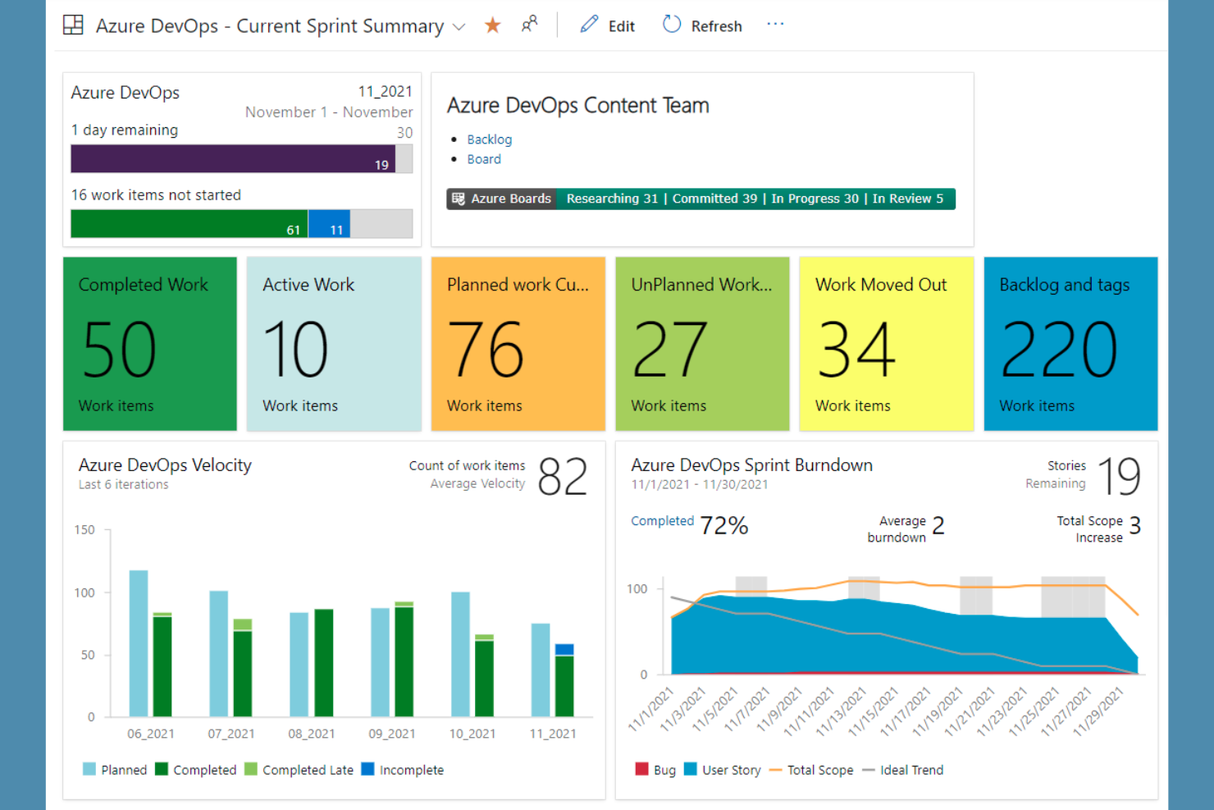Open the Work Moved Out tile
This screenshot has width=1214, height=810.
click(x=887, y=344)
